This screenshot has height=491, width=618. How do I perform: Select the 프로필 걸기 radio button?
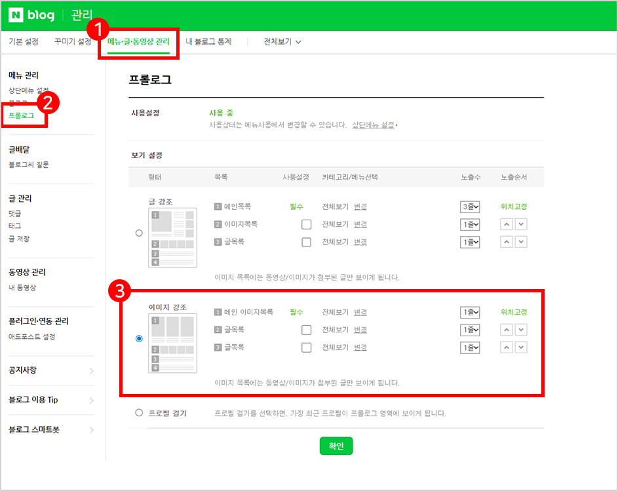[138, 413]
